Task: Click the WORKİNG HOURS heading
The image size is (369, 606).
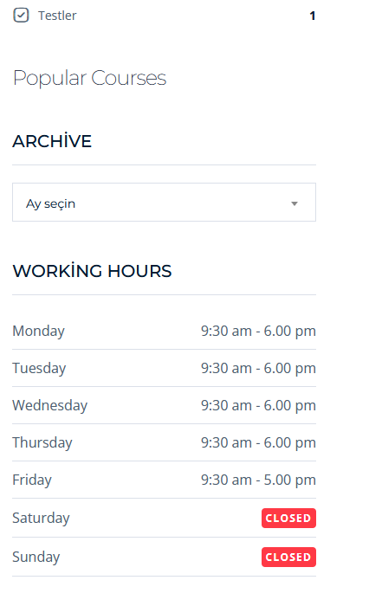Action: coord(92,271)
